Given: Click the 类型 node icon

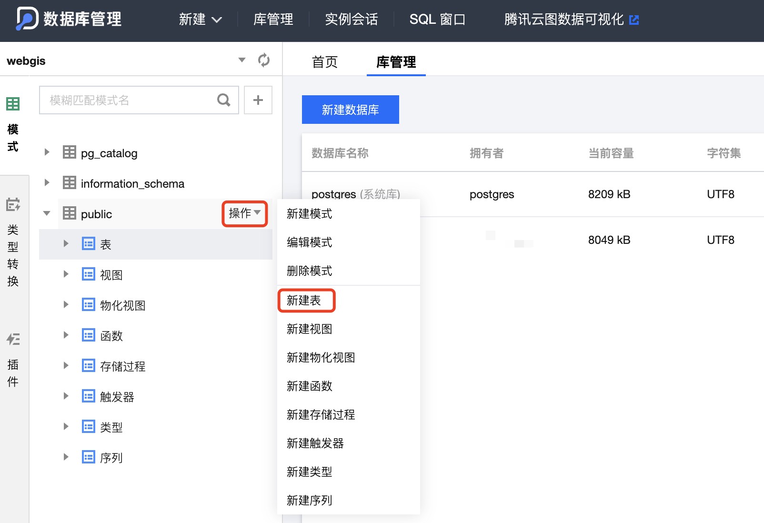Looking at the screenshot, I should coord(89,427).
